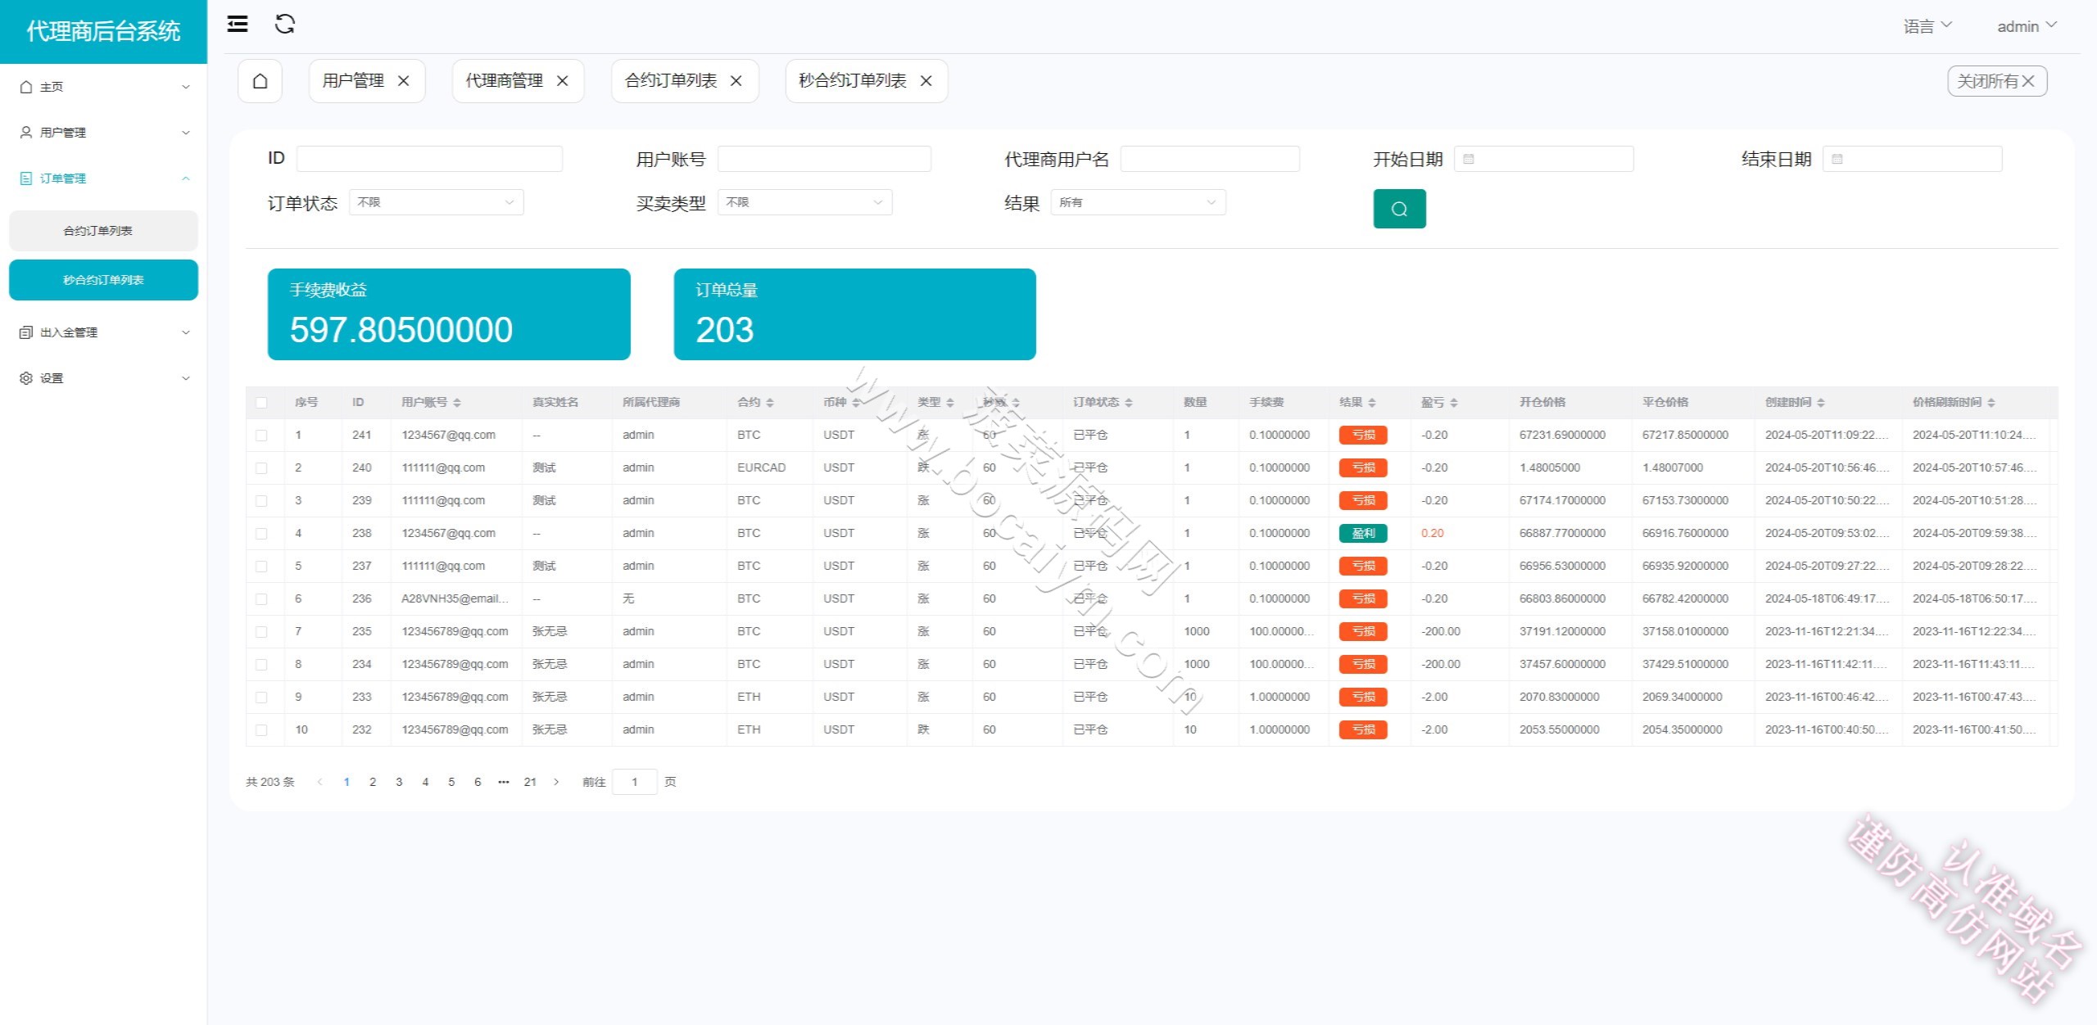
Task: Click the 代理商后台系统 logo title
Action: click(x=103, y=31)
